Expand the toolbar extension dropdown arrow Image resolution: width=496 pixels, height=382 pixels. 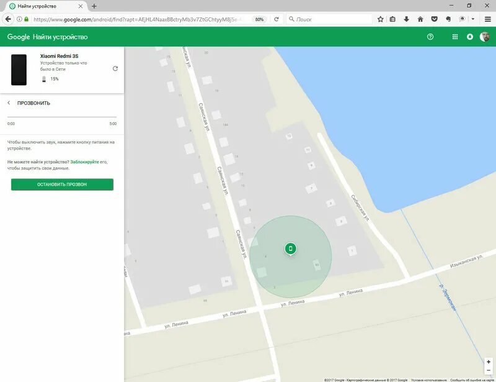[473, 19]
